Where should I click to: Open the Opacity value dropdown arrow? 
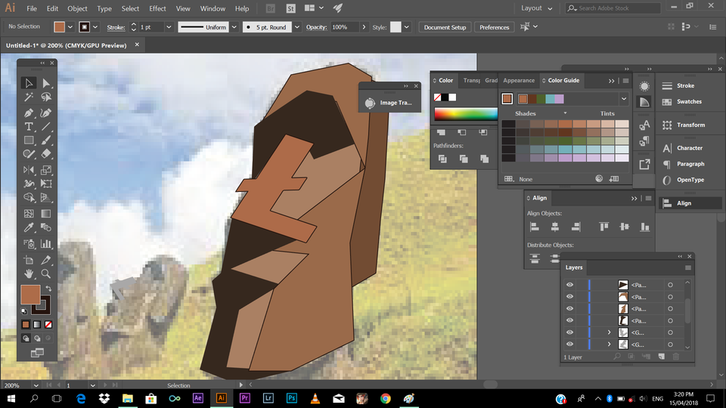tap(364, 27)
